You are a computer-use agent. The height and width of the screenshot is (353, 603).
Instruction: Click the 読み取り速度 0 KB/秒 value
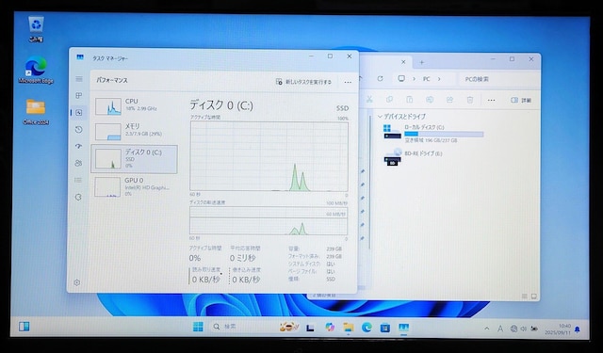206,280
